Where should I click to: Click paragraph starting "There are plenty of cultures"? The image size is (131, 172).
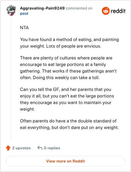(x=68, y=68)
